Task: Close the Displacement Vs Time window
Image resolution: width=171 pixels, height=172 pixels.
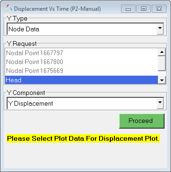Action: (159, 9)
